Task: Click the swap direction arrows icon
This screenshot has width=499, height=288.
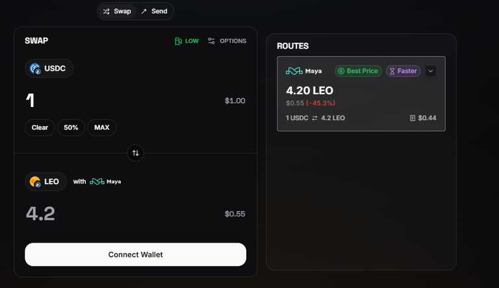Action: click(136, 153)
